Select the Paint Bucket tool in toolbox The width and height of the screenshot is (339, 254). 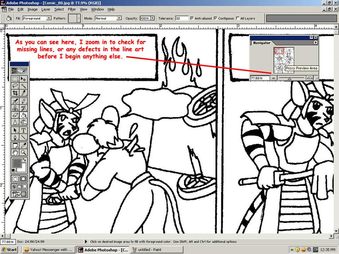click(x=23, y=115)
